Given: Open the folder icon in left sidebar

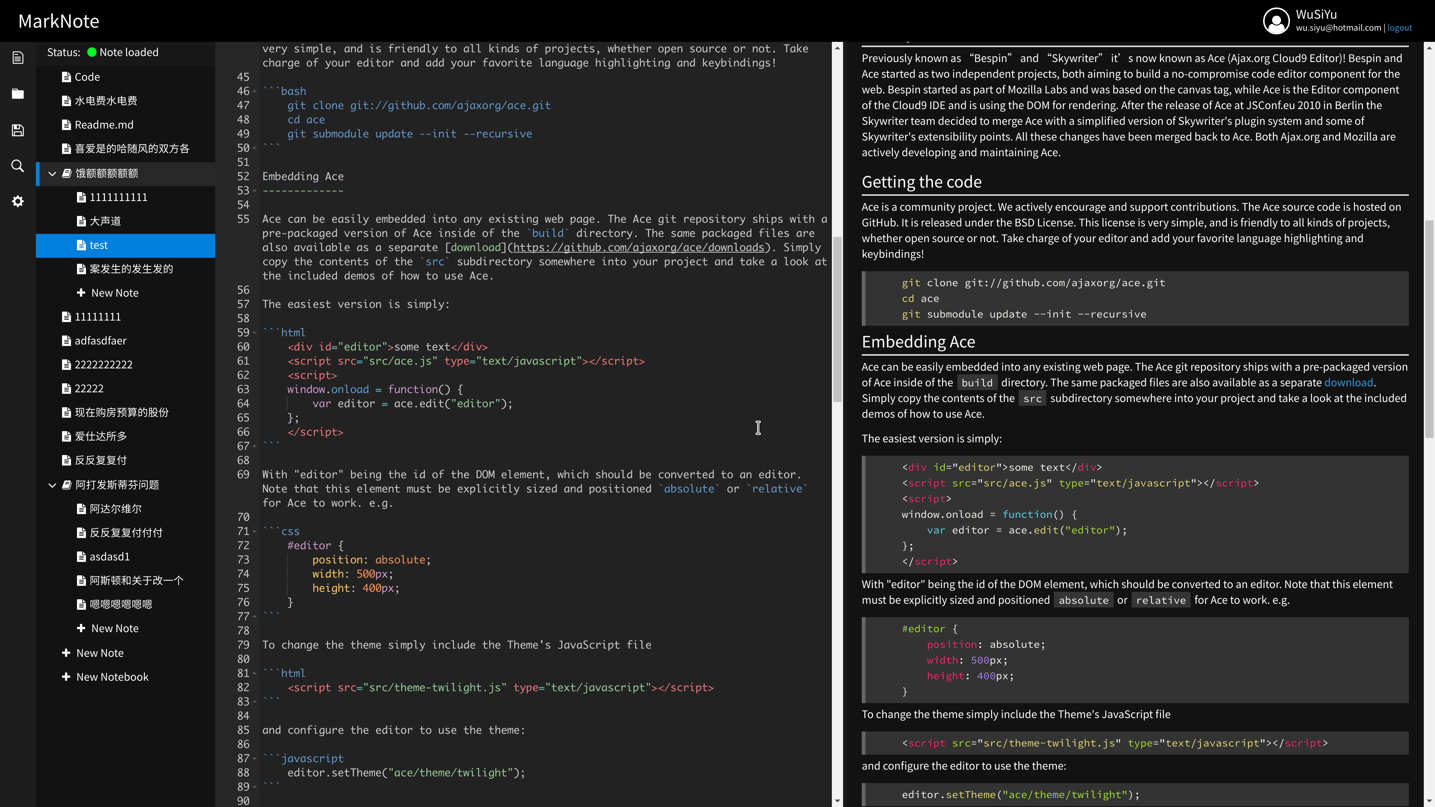Looking at the screenshot, I should click(18, 93).
